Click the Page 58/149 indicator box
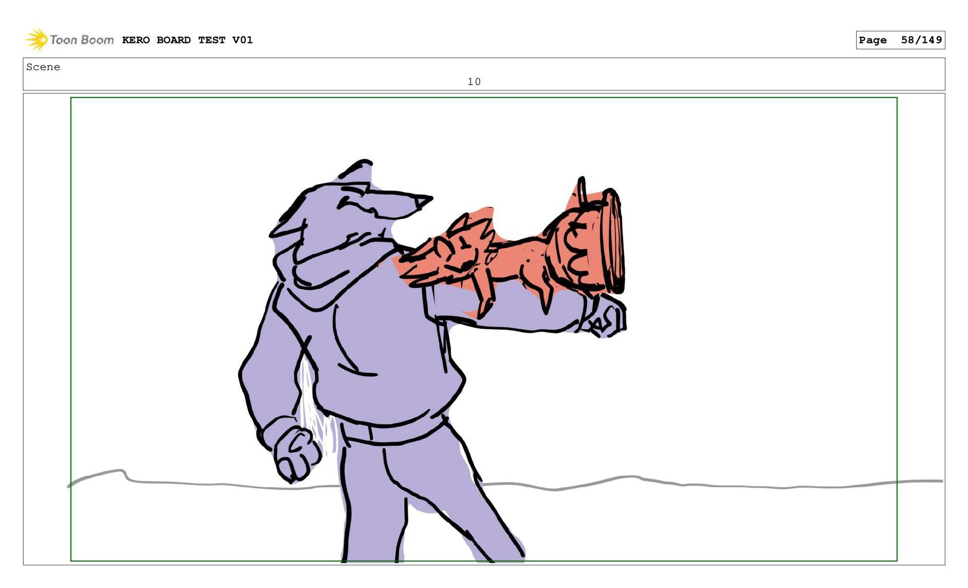The image size is (968, 588). point(900,40)
